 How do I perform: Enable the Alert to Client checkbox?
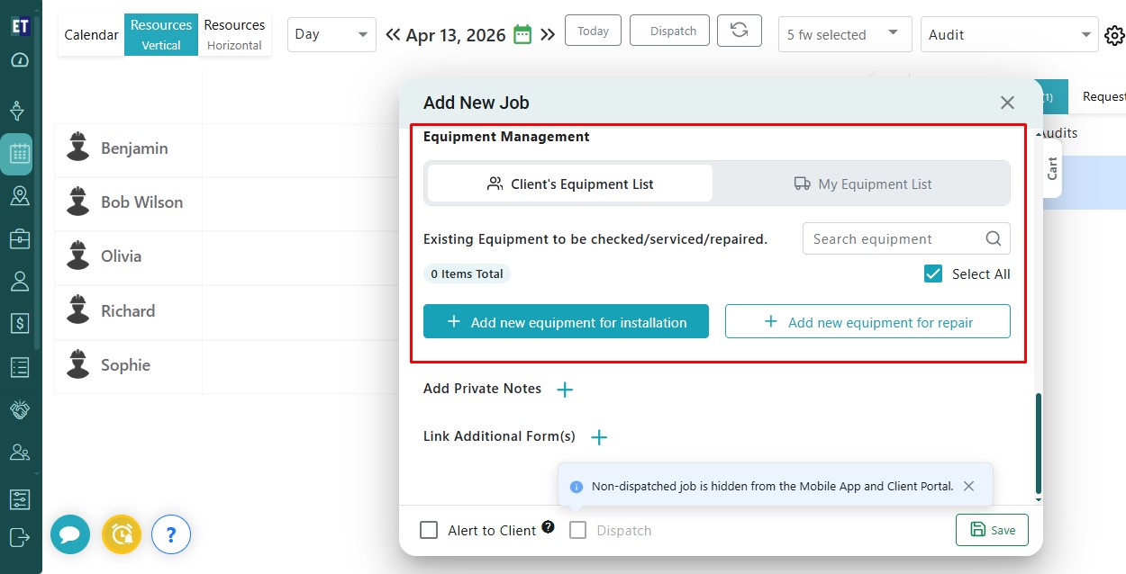click(429, 530)
